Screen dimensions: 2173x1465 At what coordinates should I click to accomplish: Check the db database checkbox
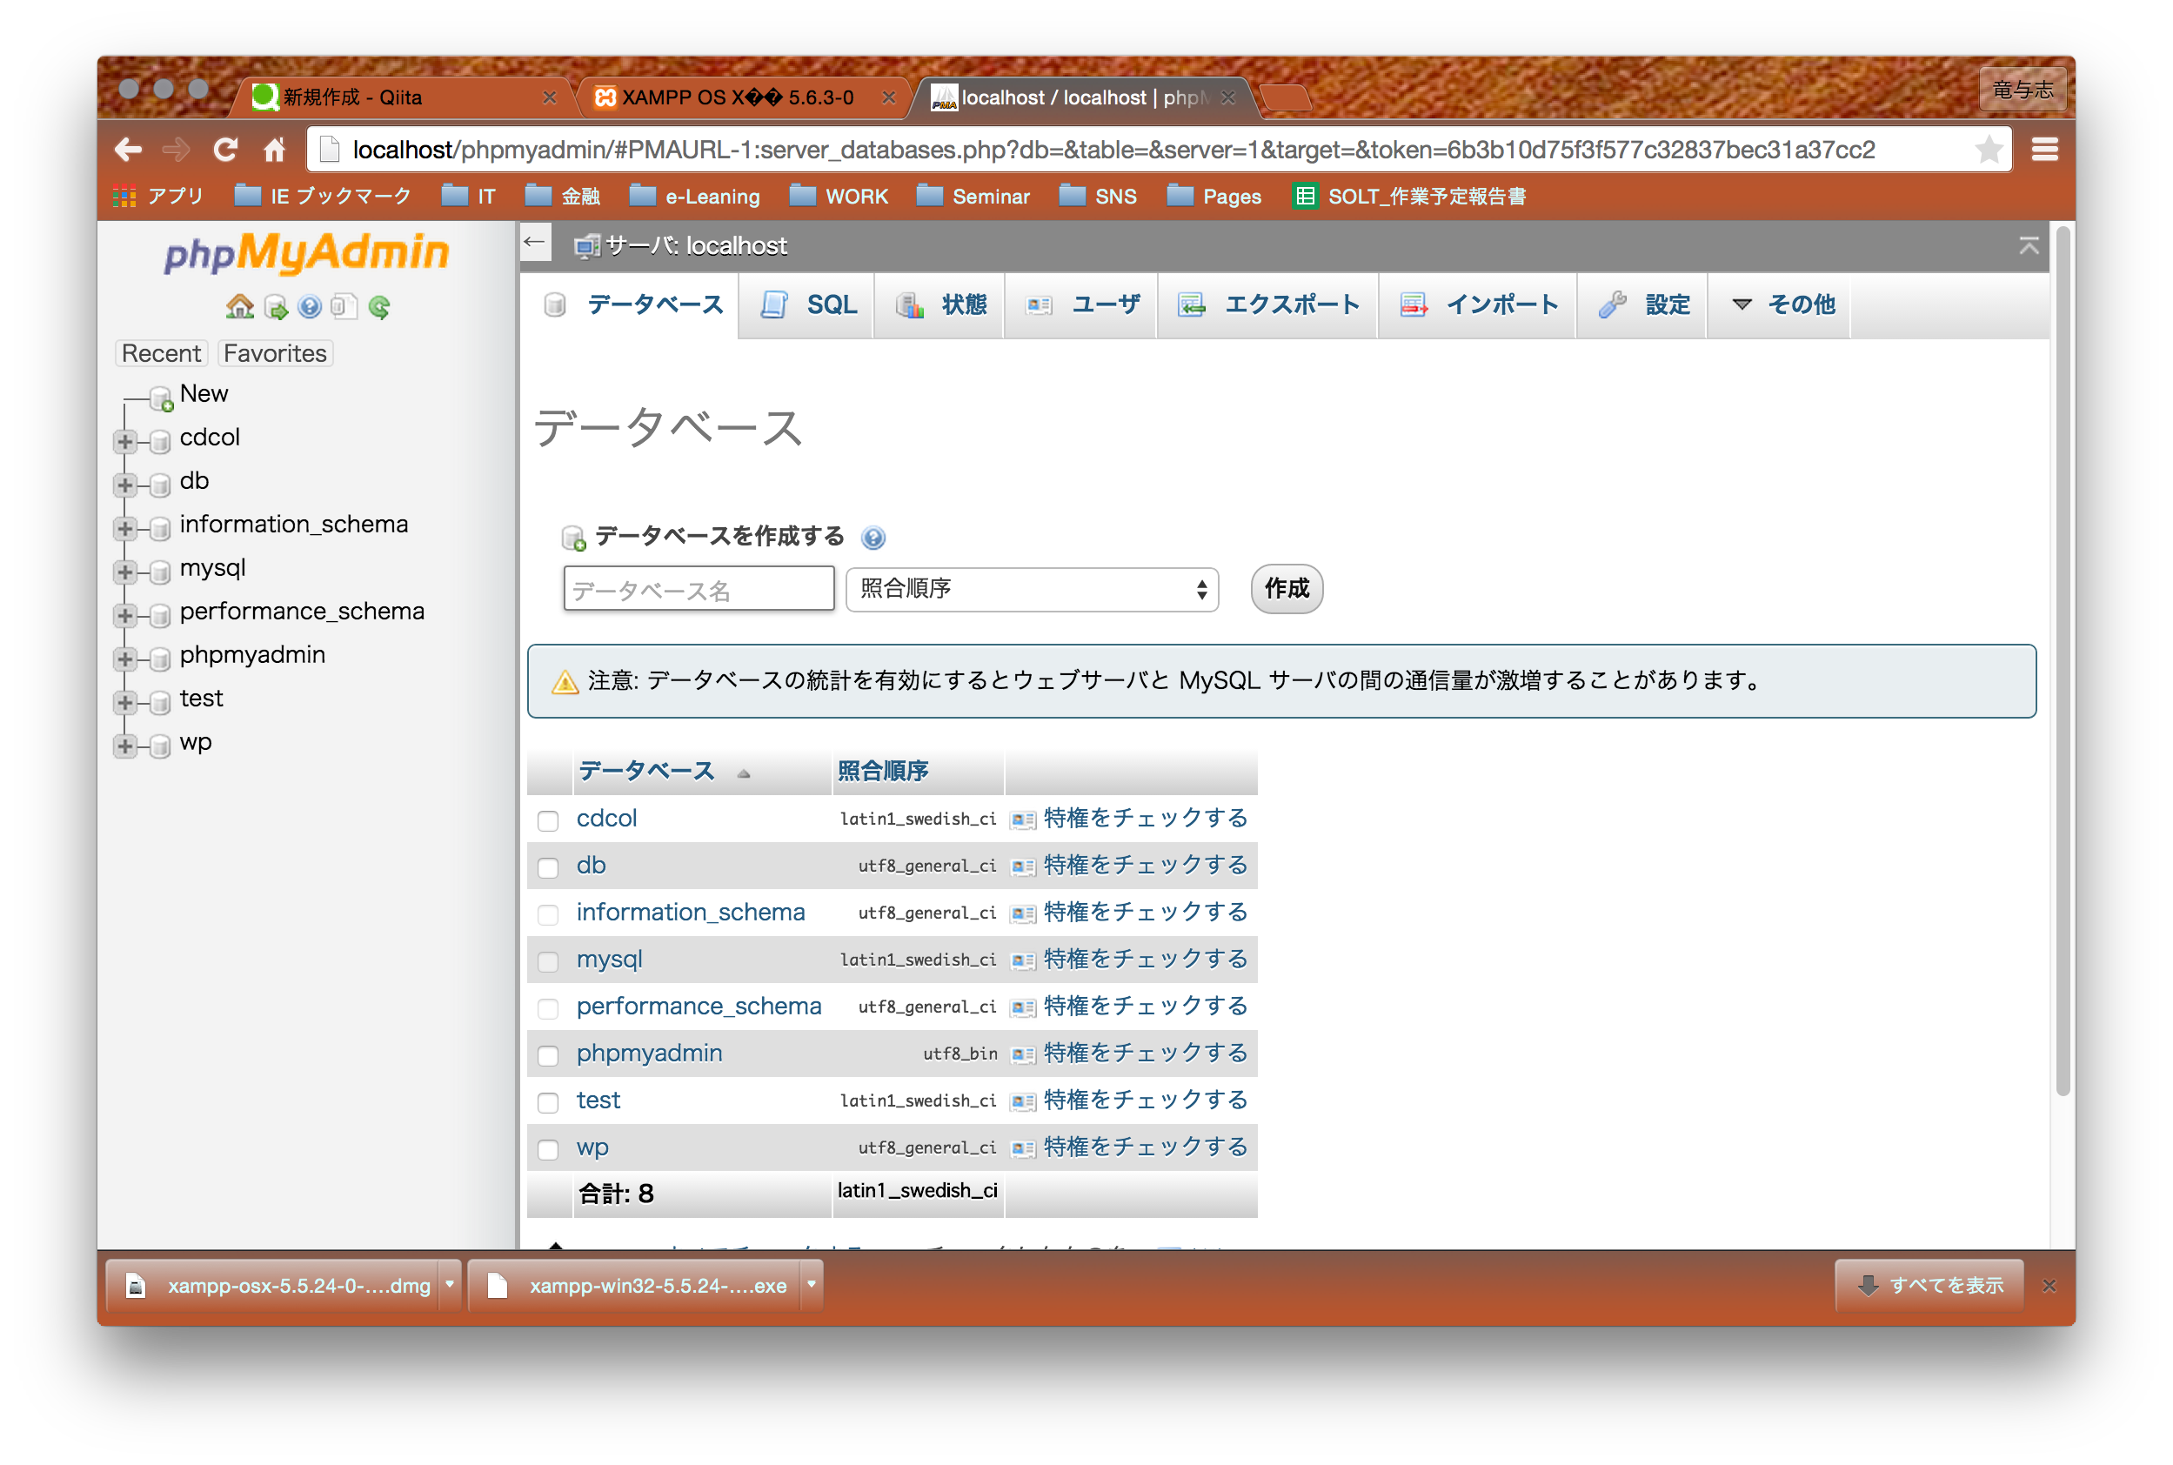point(547,867)
